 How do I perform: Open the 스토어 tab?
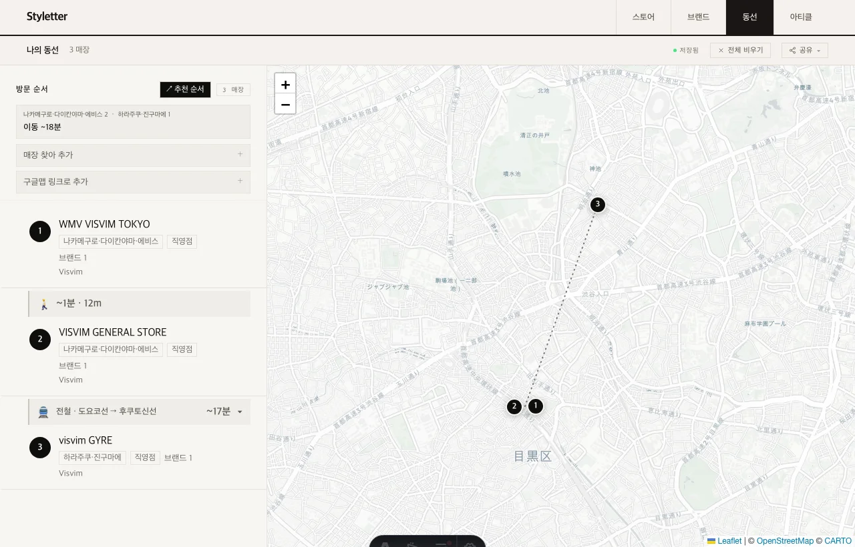click(x=643, y=17)
